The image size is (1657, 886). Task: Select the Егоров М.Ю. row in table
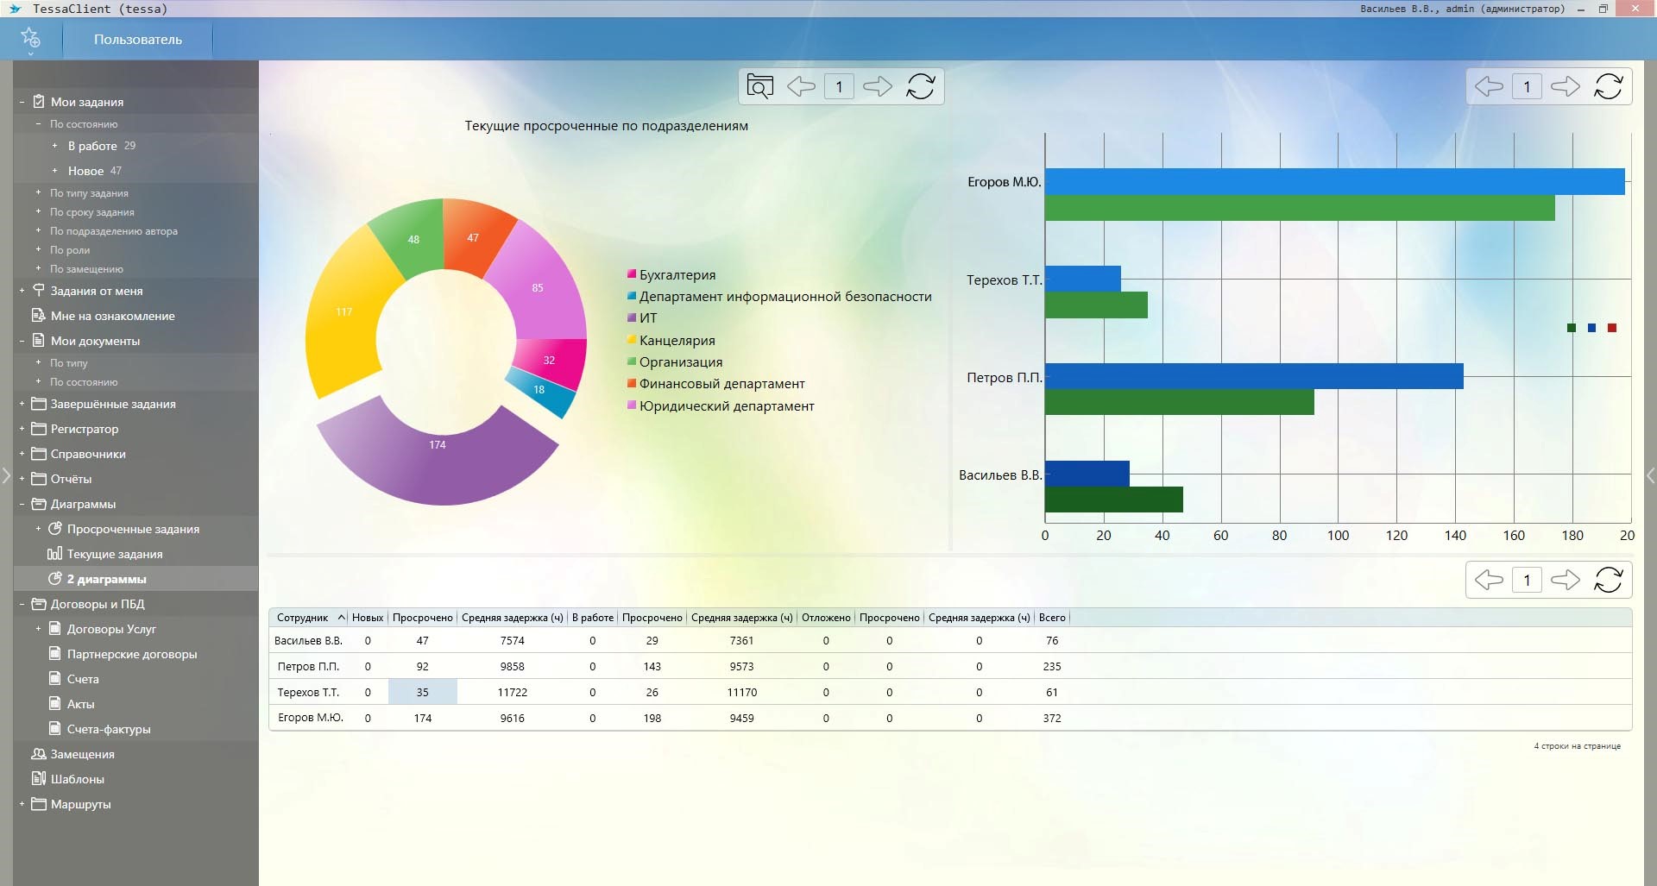311,718
